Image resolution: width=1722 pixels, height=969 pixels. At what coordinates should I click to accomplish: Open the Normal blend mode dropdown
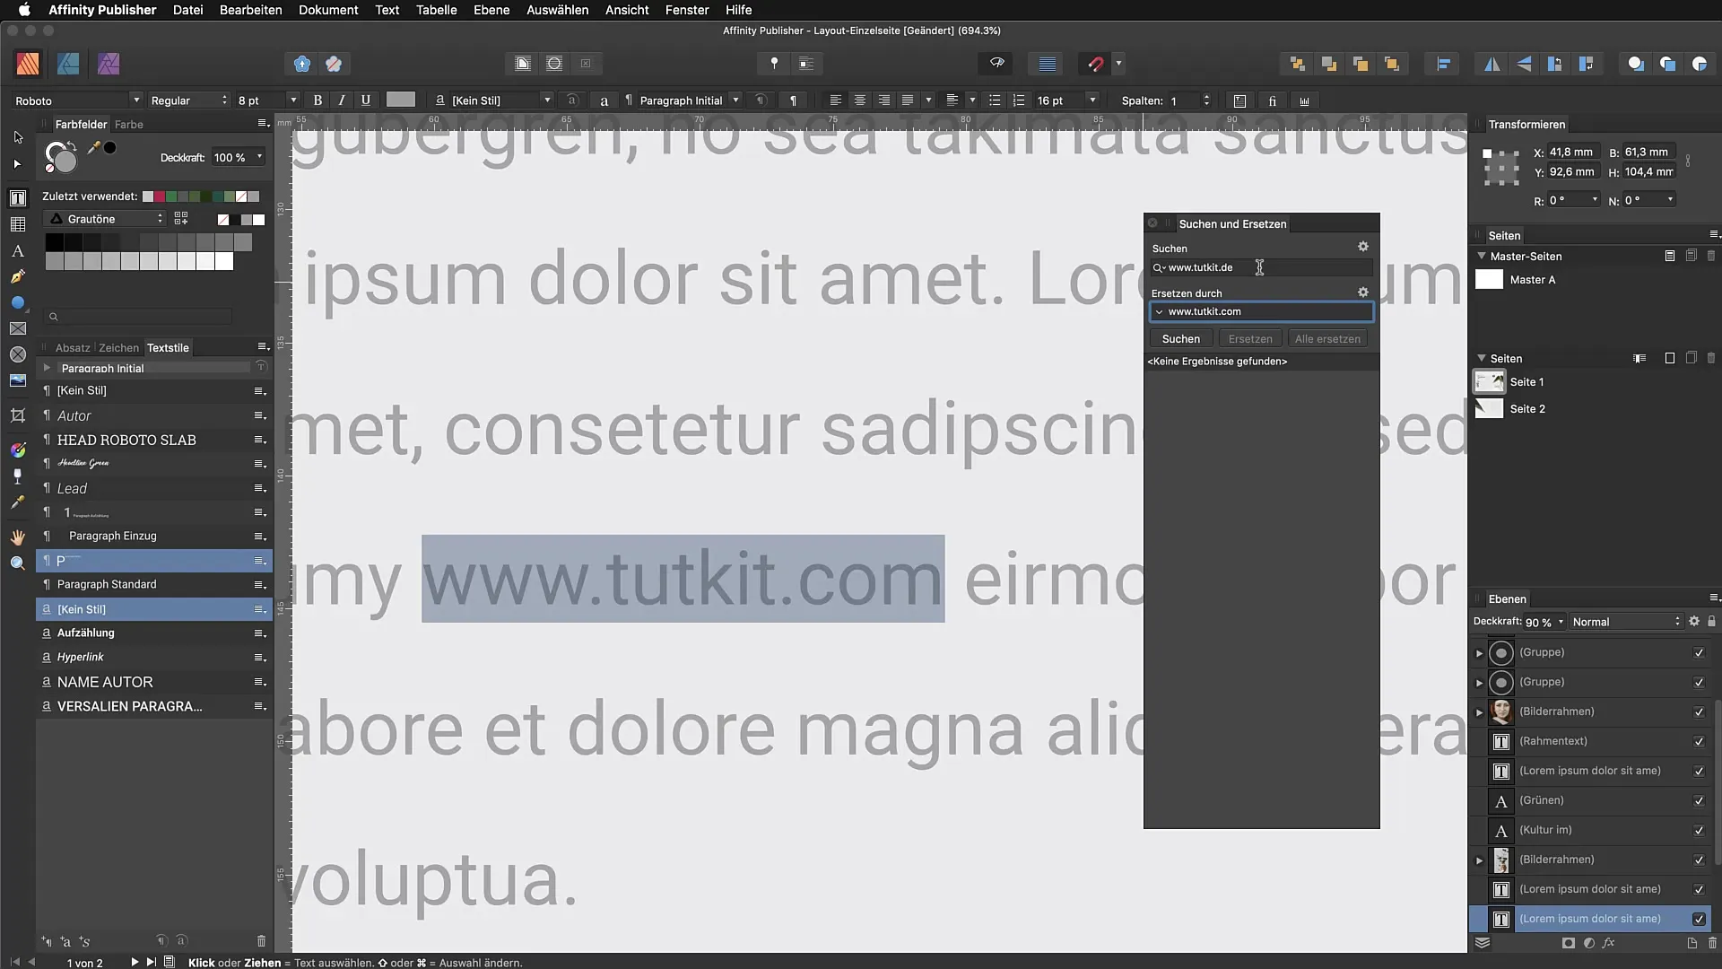pos(1625,622)
